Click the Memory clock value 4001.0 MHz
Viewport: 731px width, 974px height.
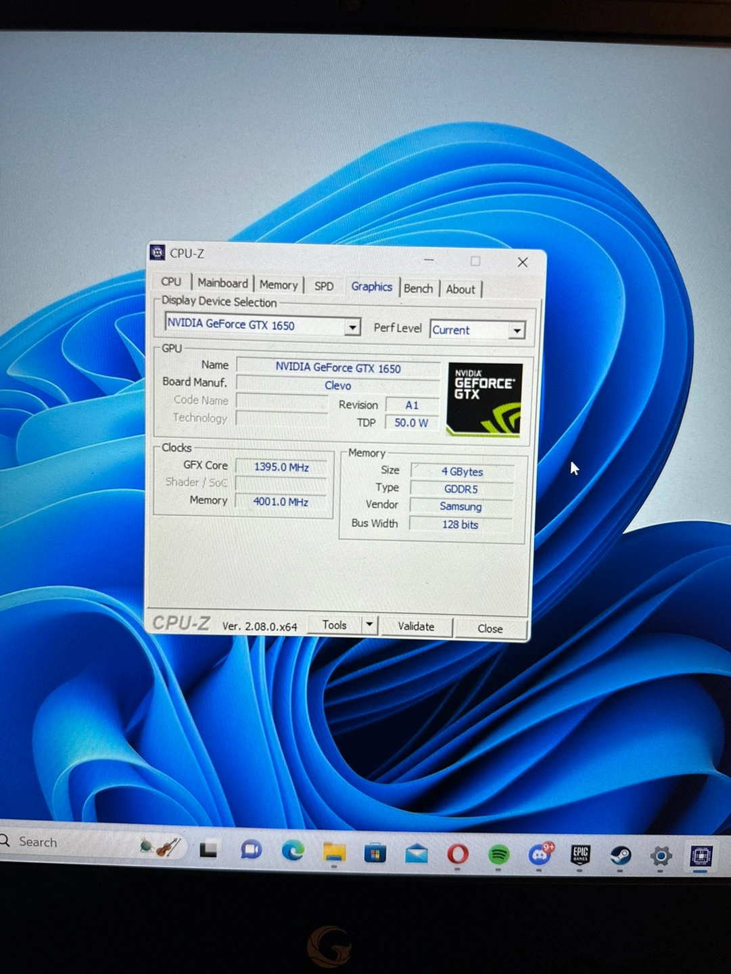[281, 501]
